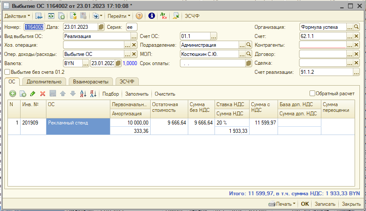Open the Дт/Кт postings icon
Viewport: 366px width, 211px height.
(x=164, y=16)
